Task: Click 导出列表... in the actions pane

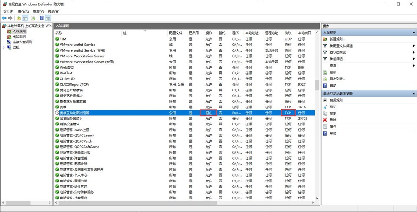Action: coord(338,78)
